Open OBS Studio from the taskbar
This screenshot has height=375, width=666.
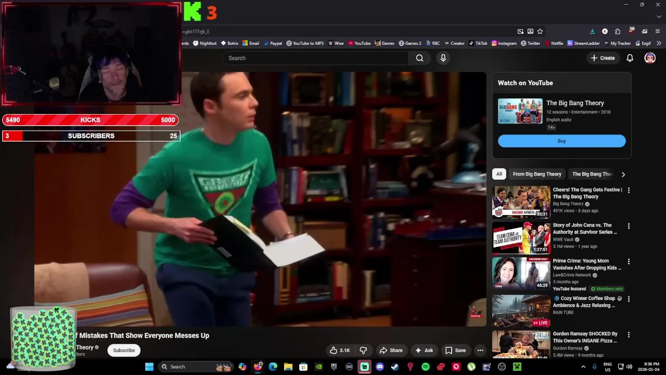click(502, 367)
